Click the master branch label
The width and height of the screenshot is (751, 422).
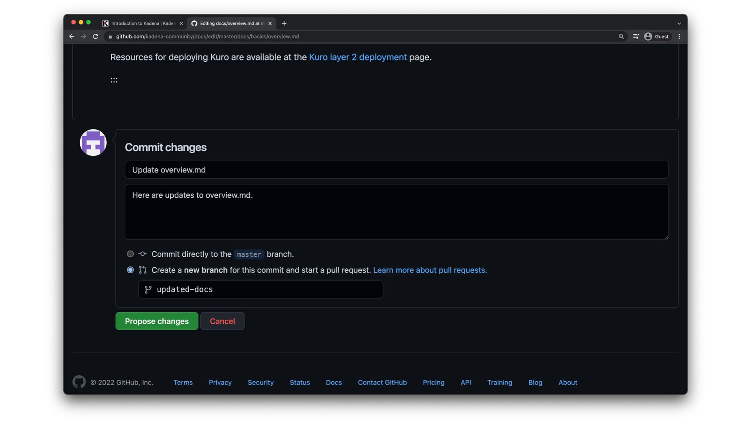tap(249, 254)
